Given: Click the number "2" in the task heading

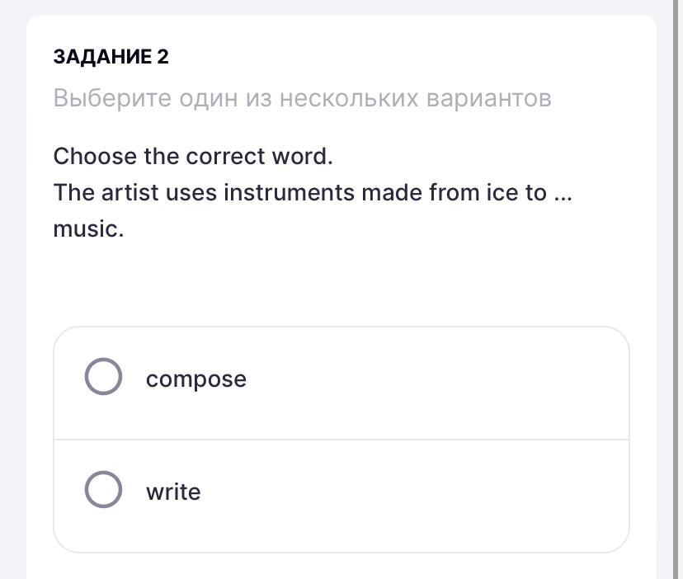Looking at the screenshot, I should 163,57.
